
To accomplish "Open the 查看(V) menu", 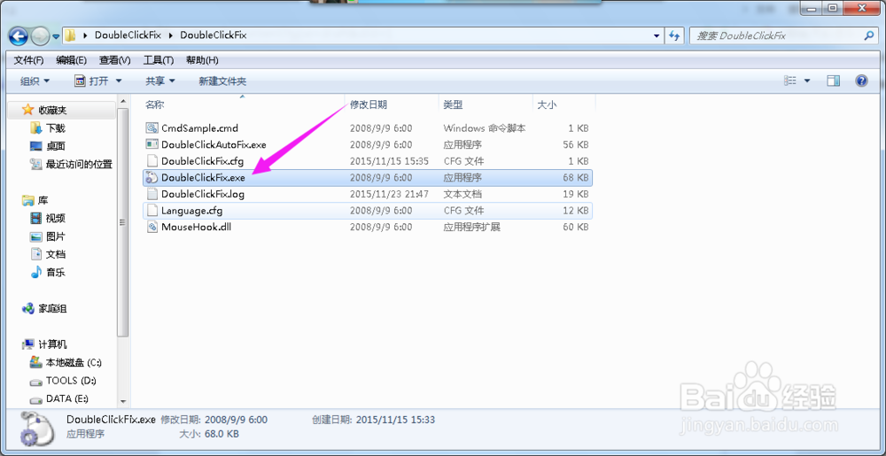I will point(114,60).
